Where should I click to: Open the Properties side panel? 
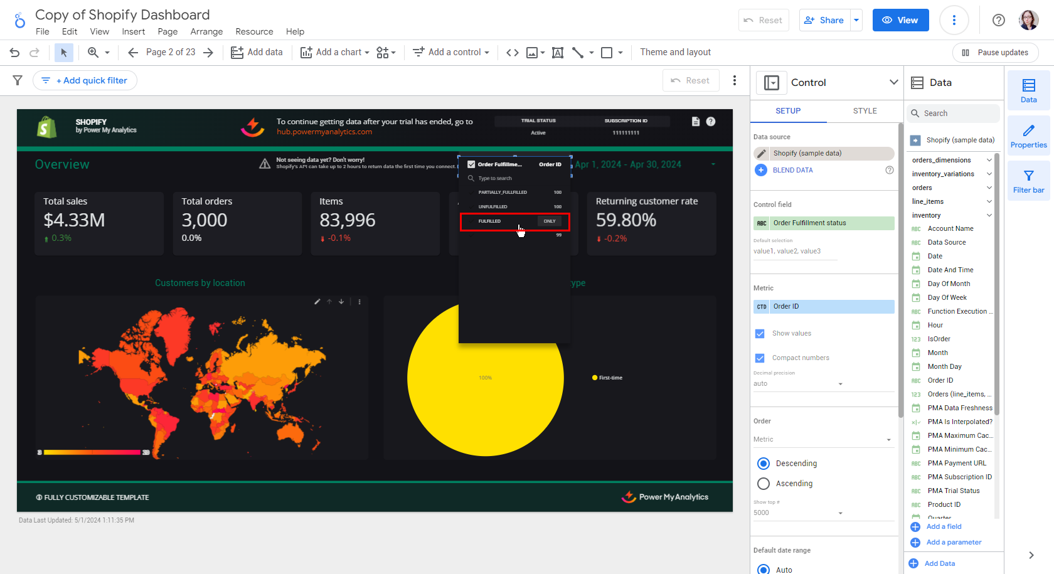coord(1028,136)
